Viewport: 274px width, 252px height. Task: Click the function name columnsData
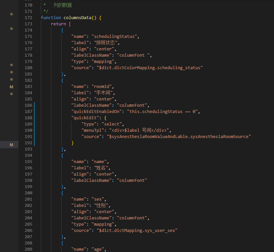coord(77,18)
